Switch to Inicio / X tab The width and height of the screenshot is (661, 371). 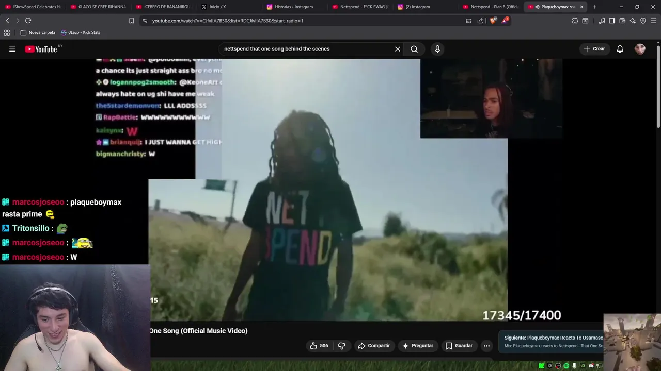click(229, 7)
